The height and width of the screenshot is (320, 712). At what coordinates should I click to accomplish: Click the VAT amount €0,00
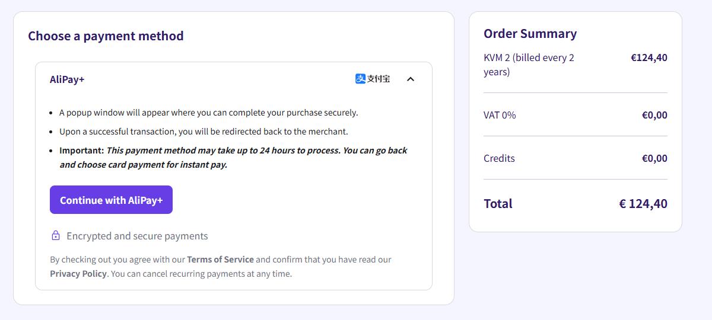[654, 115]
